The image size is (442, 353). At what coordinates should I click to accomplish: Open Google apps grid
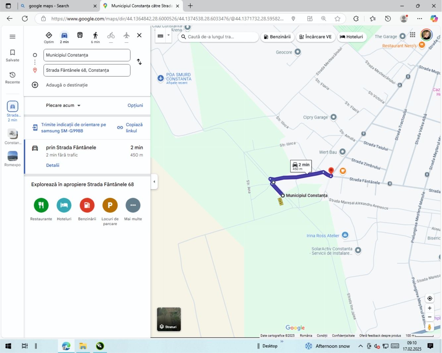(x=413, y=35)
